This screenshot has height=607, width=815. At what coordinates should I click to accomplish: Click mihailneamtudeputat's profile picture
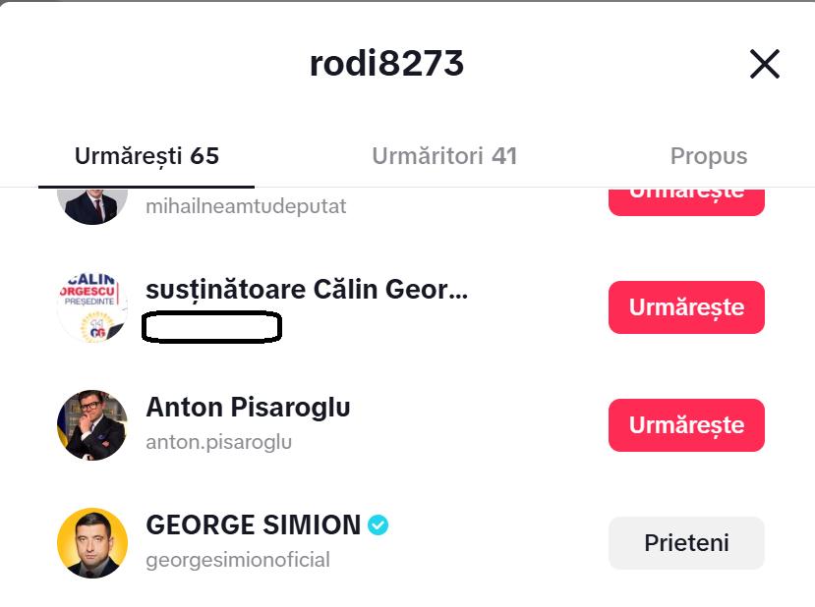tap(92, 199)
